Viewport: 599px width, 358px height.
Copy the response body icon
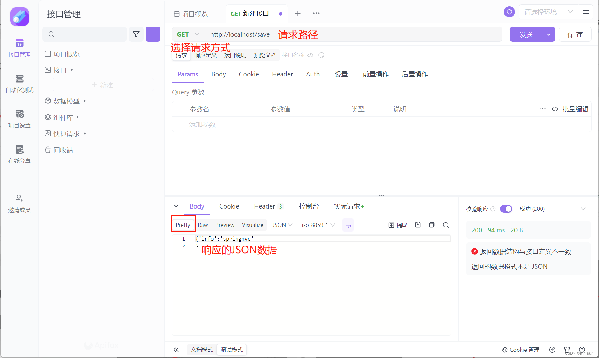coord(432,225)
